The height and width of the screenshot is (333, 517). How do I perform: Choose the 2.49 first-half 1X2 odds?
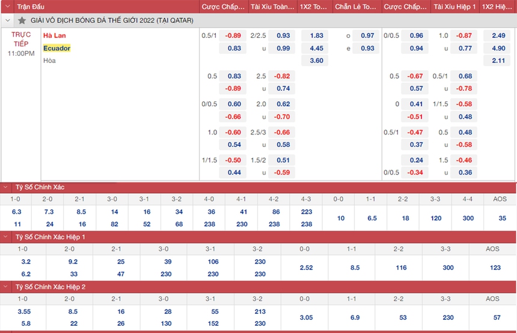pyautogui.click(x=498, y=36)
